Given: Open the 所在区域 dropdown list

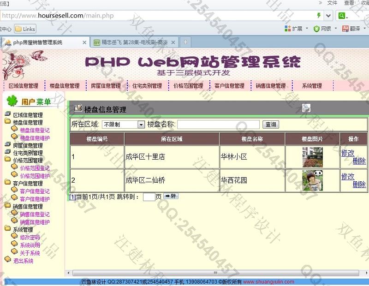Looking at the screenshot, I should pos(141,125).
